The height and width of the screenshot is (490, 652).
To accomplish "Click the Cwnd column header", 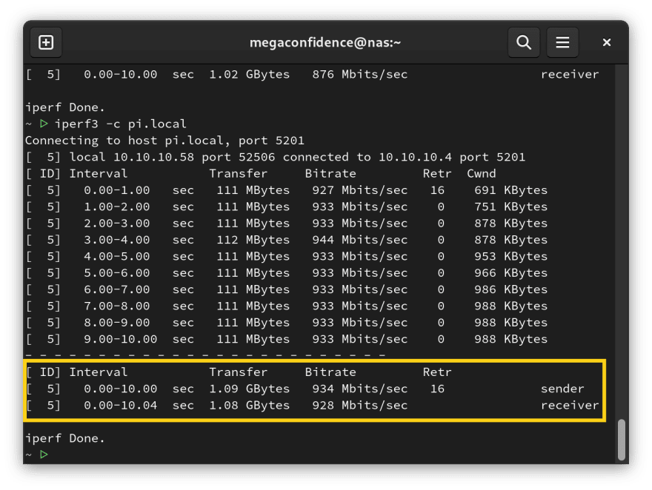I will (481, 174).
